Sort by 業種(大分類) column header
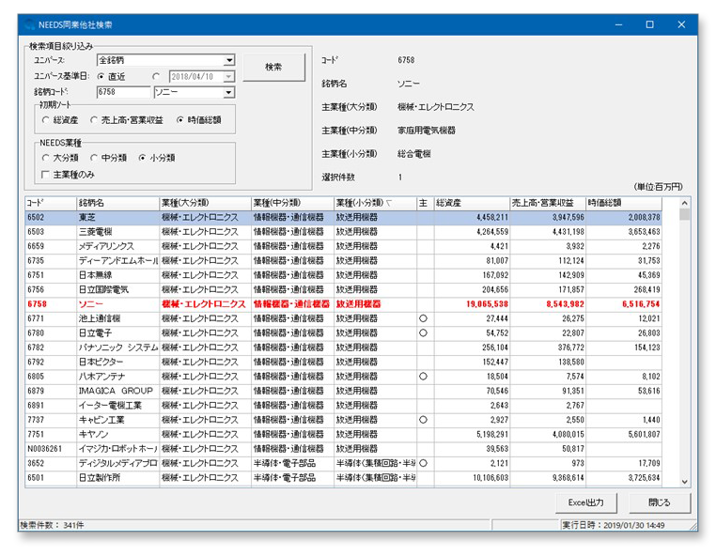 pyautogui.click(x=205, y=203)
